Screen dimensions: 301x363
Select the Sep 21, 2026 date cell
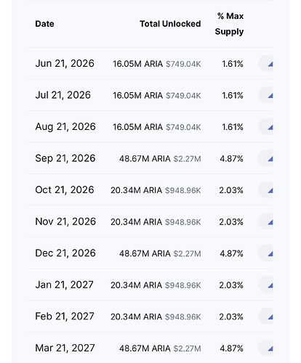65,158
